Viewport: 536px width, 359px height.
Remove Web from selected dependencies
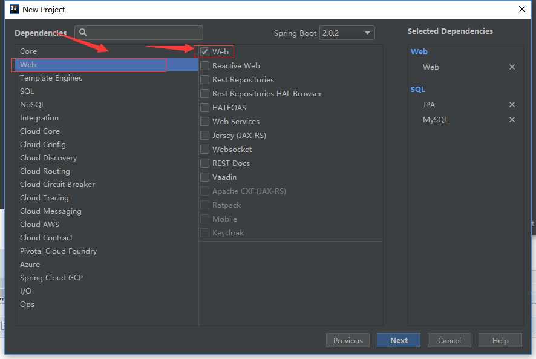512,67
